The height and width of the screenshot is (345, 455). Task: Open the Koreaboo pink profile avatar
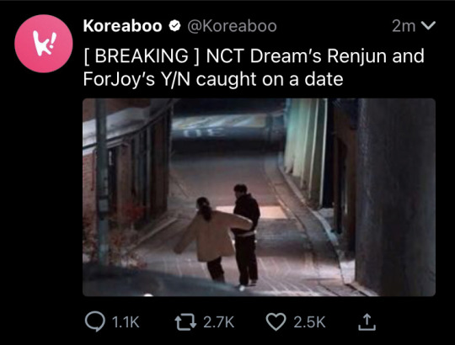pos(44,44)
